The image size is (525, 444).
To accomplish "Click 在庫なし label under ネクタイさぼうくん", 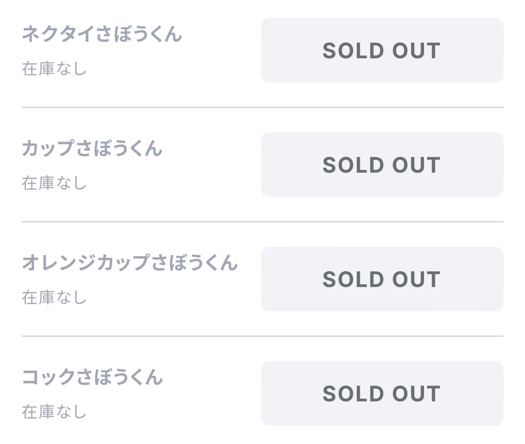I will [54, 69].
